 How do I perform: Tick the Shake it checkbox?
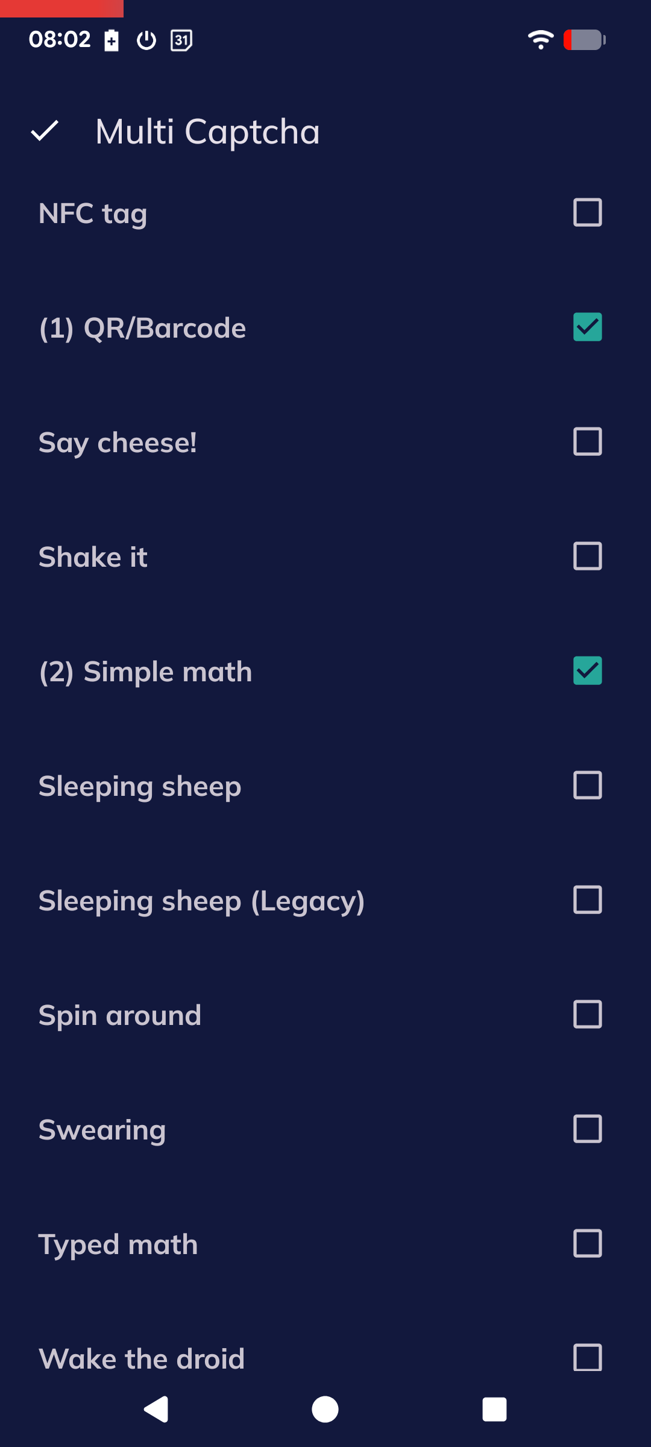(587, 556)
